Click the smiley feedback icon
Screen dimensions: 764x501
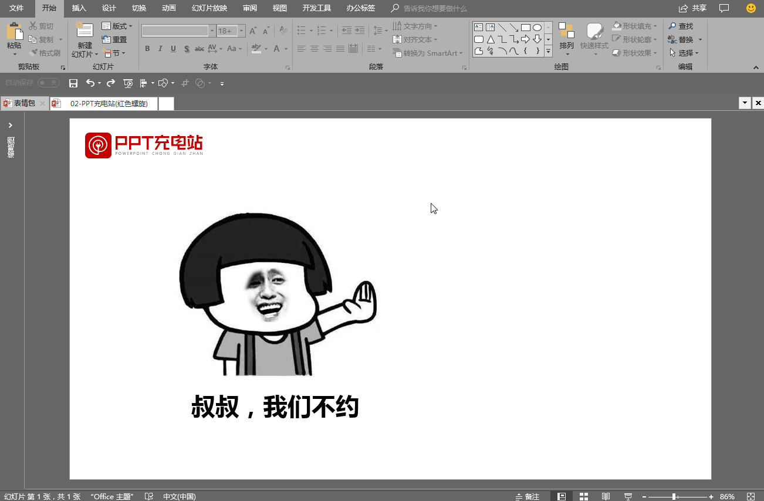pos(751,8)
